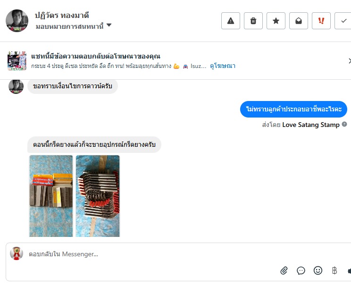Click the ad thumbnail in the banner
Image resolution: width=351 pixels, height=286 pixels.
click(17, 61)
